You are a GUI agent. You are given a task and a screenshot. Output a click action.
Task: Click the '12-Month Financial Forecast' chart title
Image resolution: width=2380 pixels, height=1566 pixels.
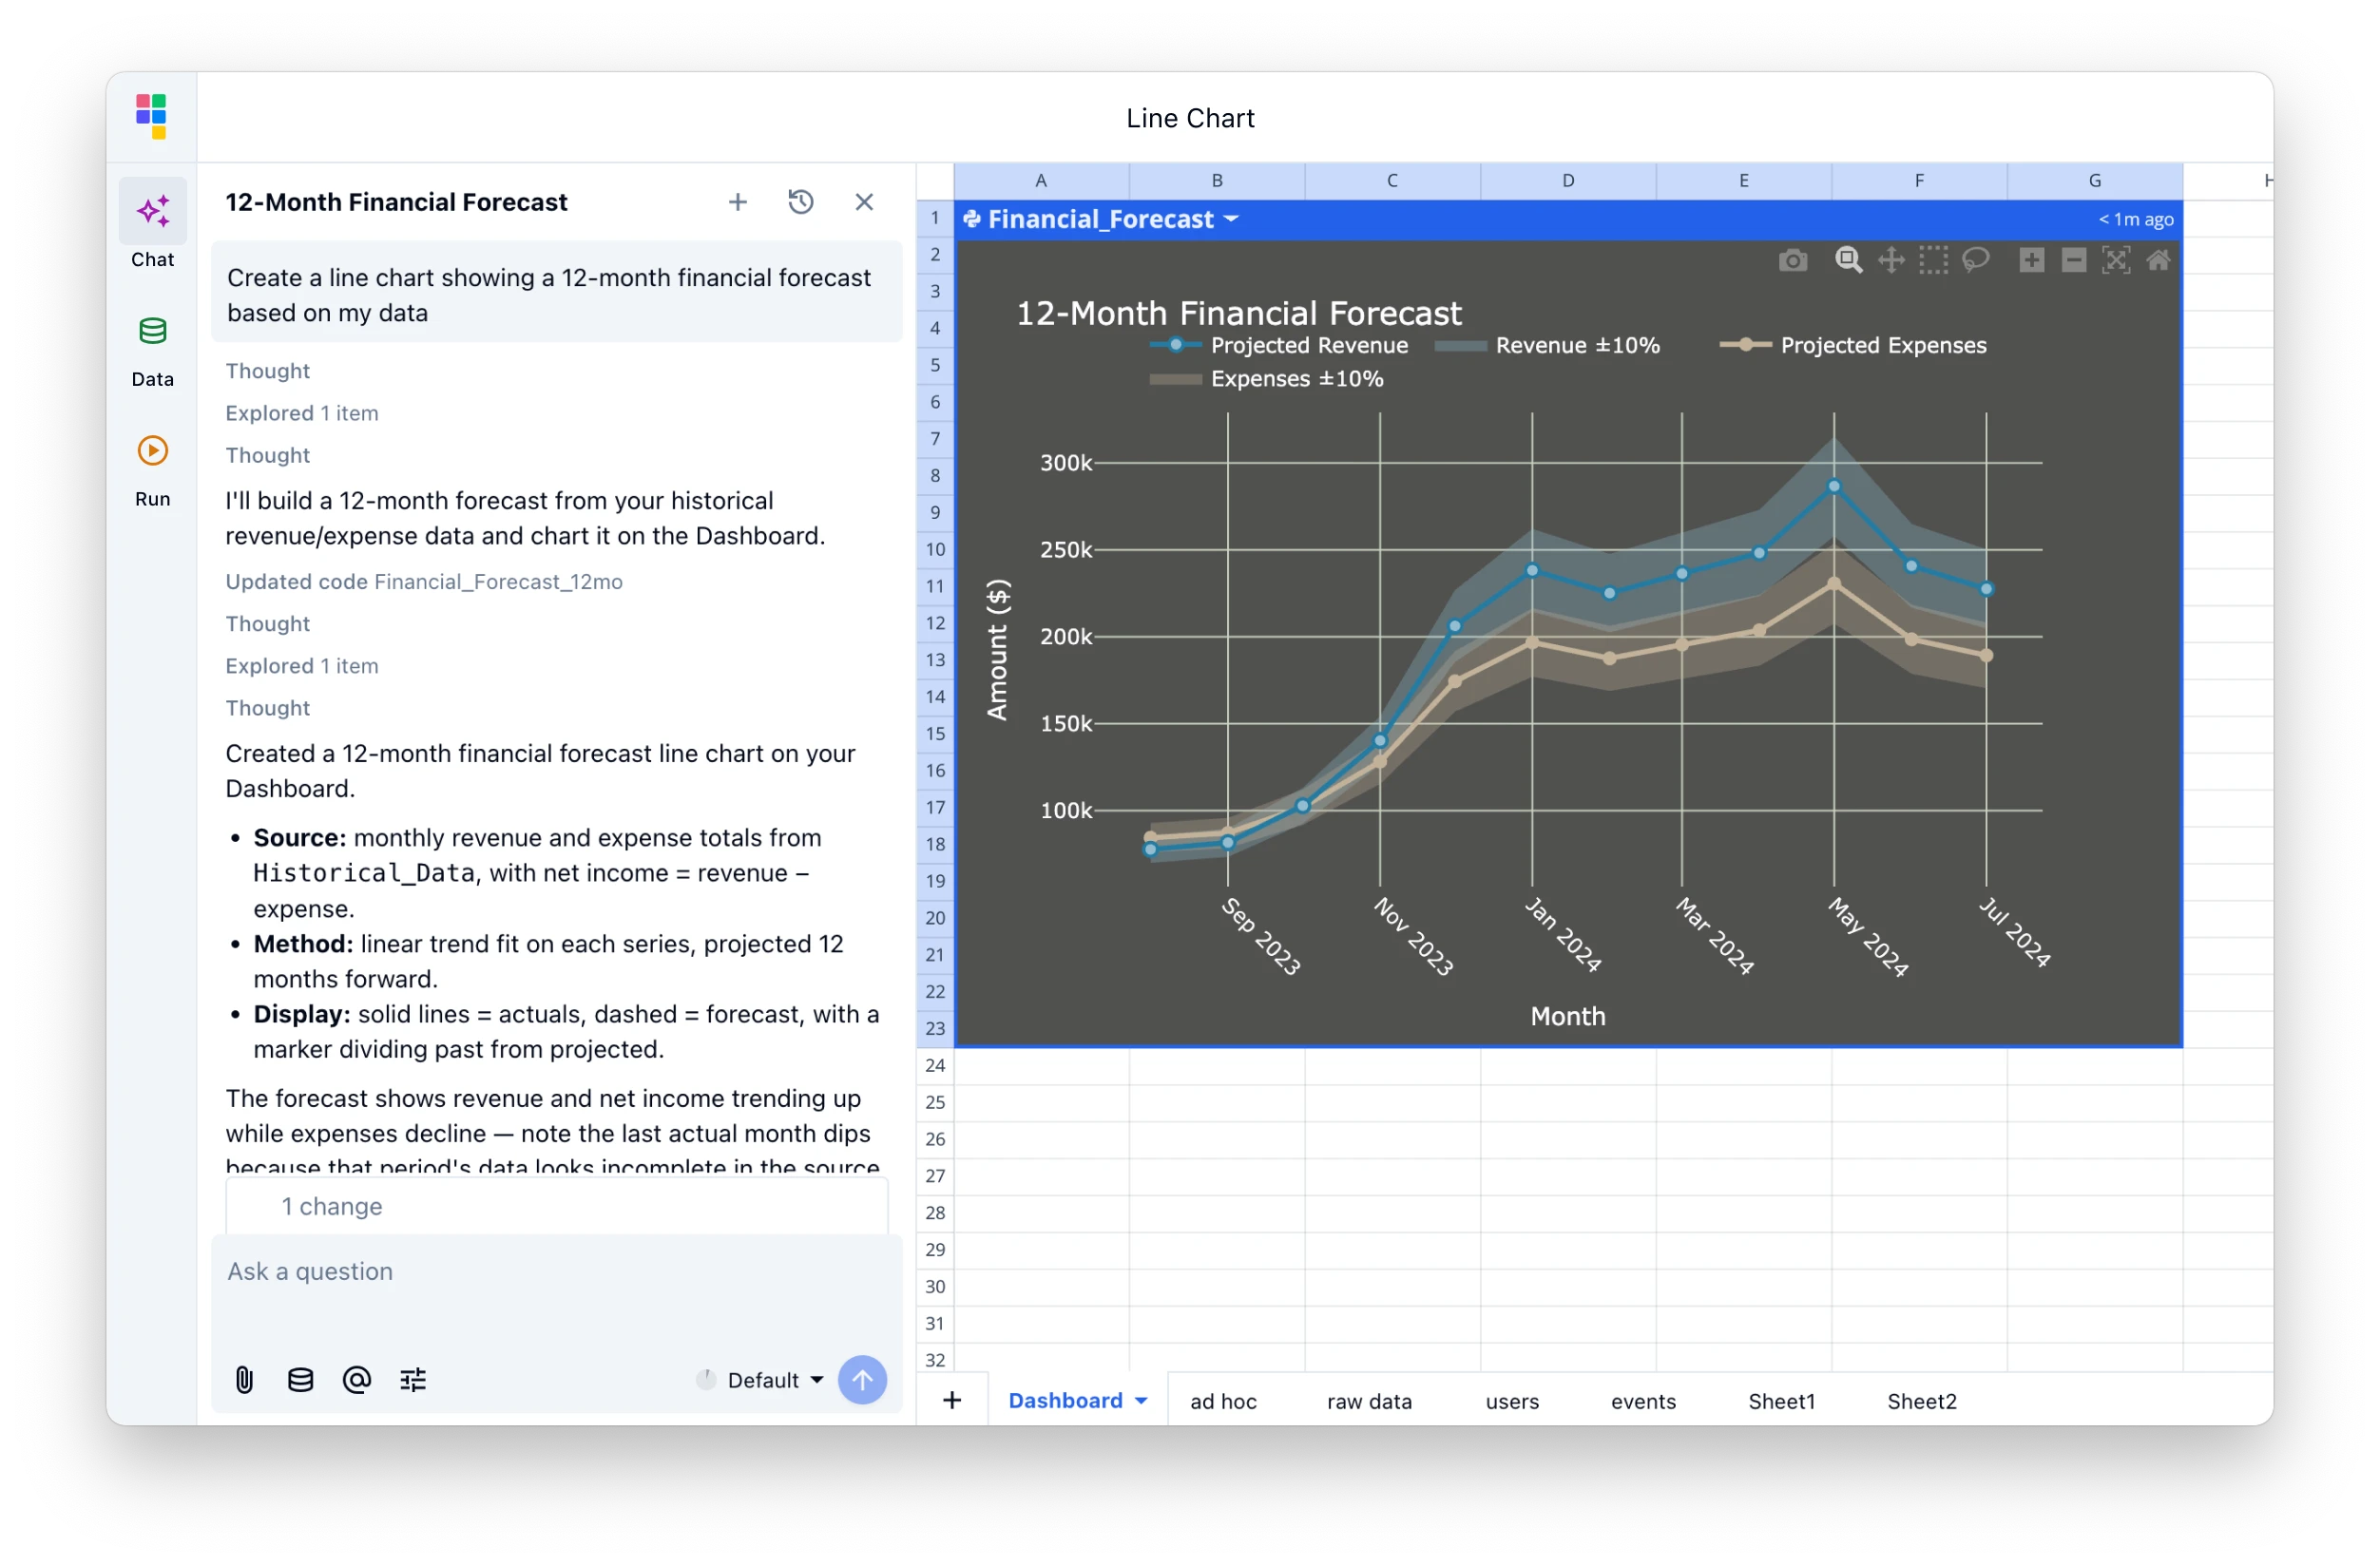[1238, 313]
